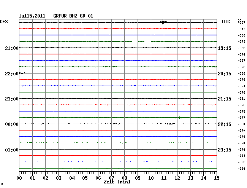Screen dimensions: 247x188
Task: Select the station text "GRFUR BHZ GR 01"
Action: [73, 16]
